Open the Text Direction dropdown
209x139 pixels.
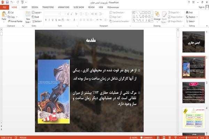(117, 13)
